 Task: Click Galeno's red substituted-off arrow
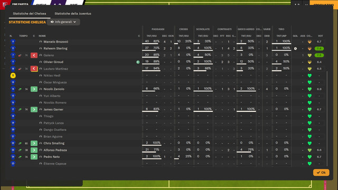point(34,55)
